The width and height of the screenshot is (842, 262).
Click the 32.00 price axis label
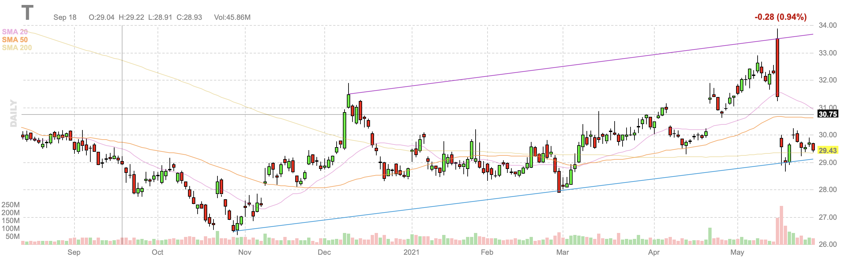pyautogui.click(x=827, y=80)
